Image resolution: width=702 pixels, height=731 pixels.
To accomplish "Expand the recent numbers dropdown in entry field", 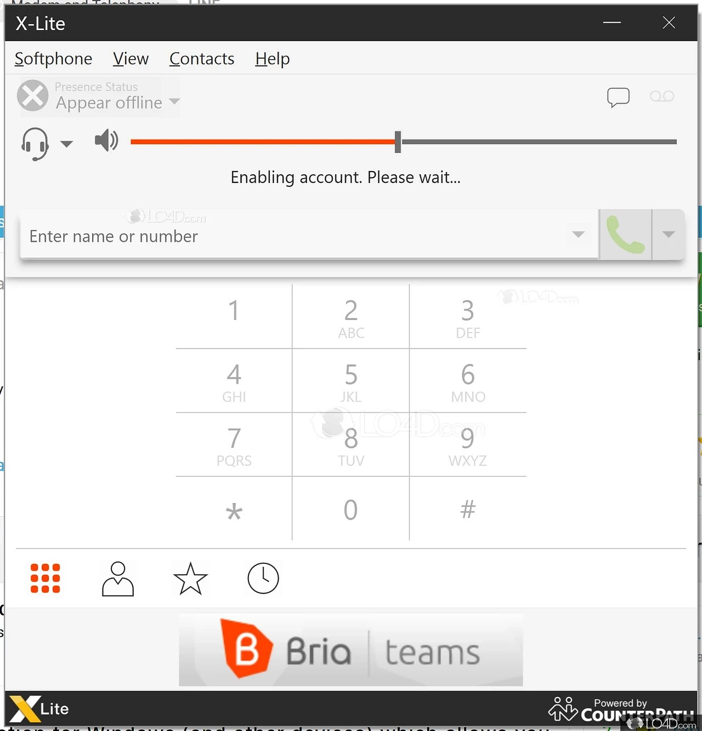I will coord(578,235).
